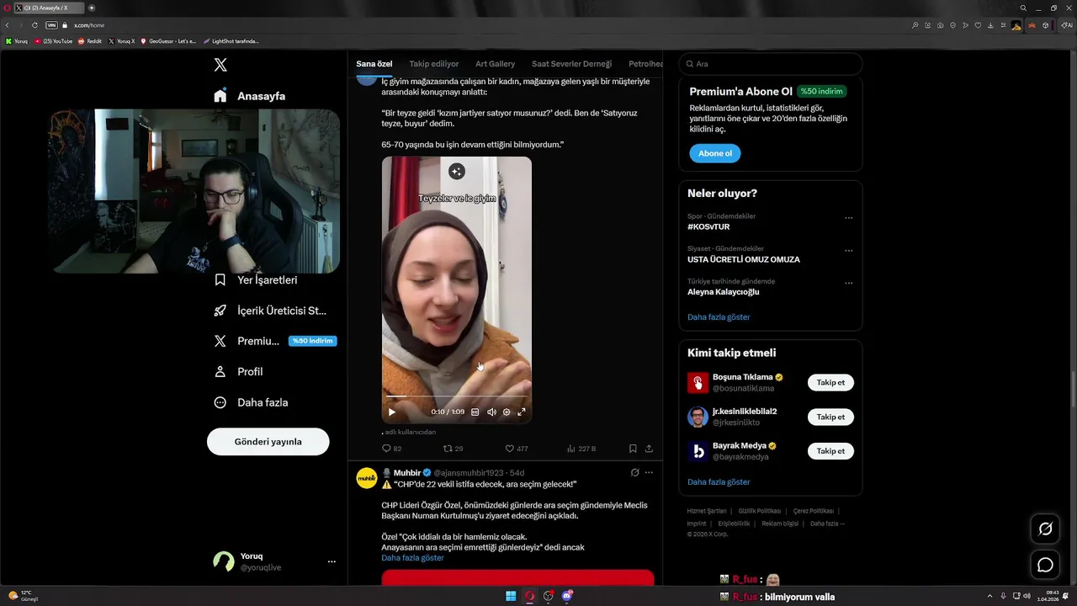The width and height of the screenshot is (1077, 606).
Task: Play the Teyzeler ve iç giyim video
Action: pos(391,412)
